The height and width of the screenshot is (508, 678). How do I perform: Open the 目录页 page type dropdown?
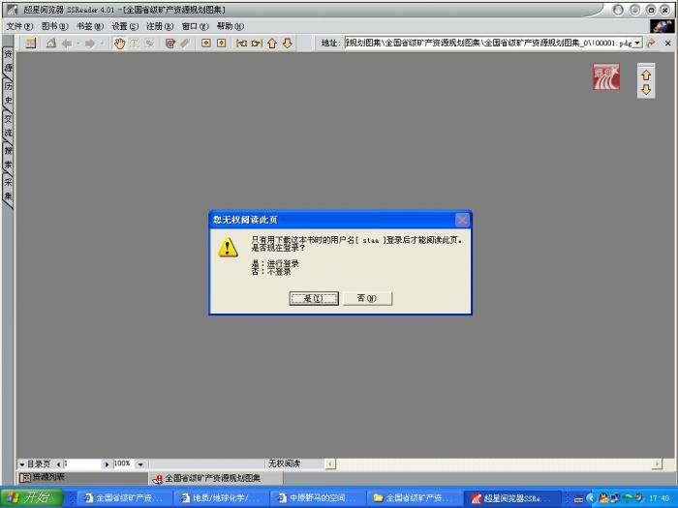[22, 464]
